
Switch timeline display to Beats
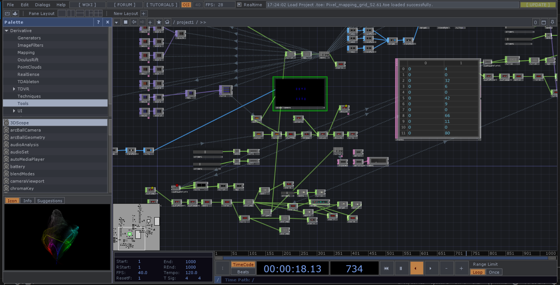click(243, 272)
